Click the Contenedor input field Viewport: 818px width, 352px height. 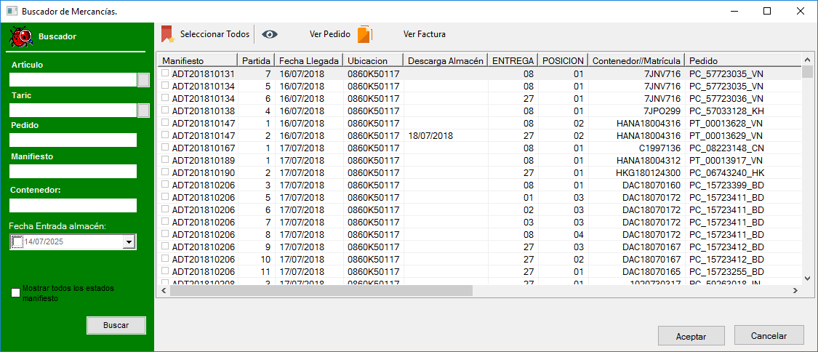(x=73, y=205)
